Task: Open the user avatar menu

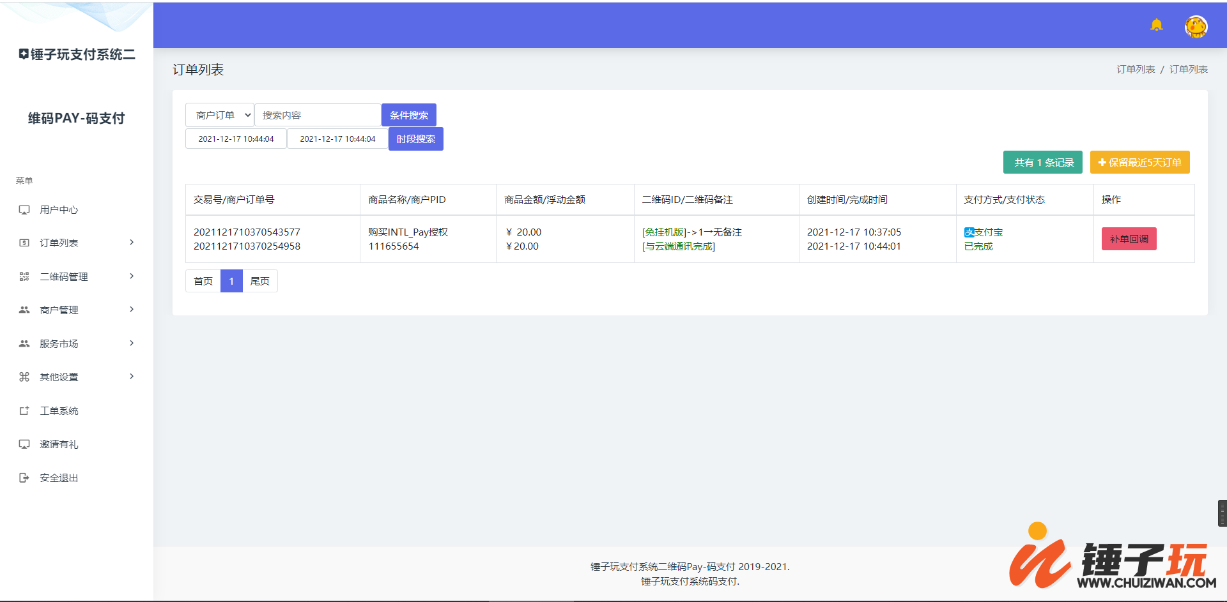Action: [1196, 26]
